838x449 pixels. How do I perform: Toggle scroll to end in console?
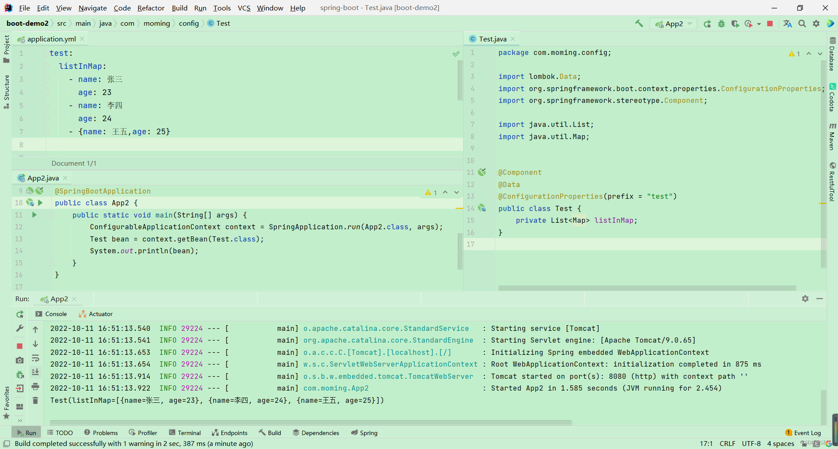[x=36, y=372]
